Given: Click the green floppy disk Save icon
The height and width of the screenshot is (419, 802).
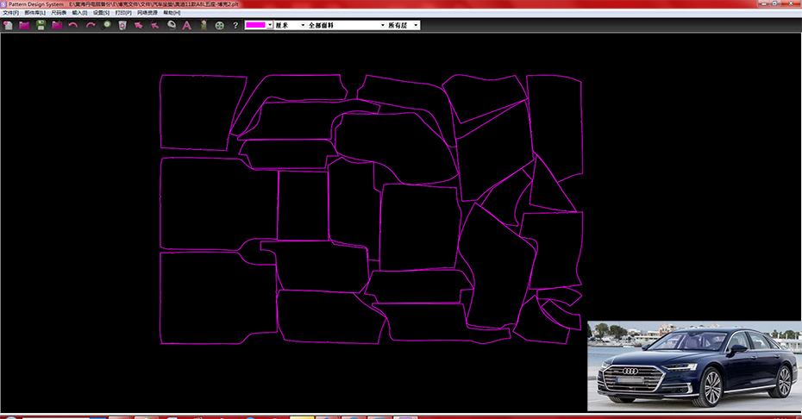Looking at the screenshot, I should tap(41, 25).
